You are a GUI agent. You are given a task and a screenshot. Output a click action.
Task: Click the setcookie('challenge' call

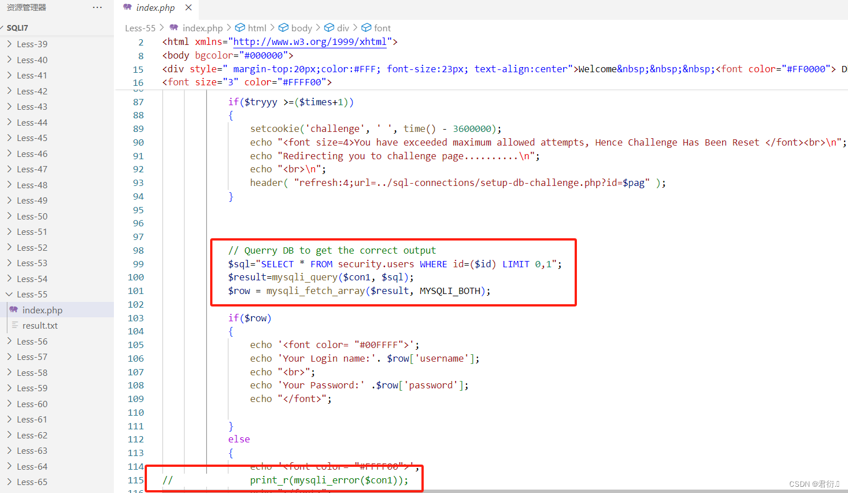click(x=376, y=129)
